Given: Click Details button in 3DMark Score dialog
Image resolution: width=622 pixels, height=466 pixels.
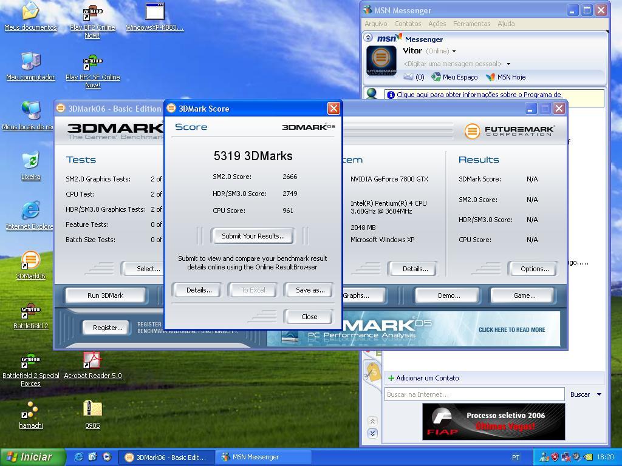Looking at the screenshot, I should point(199,290).
